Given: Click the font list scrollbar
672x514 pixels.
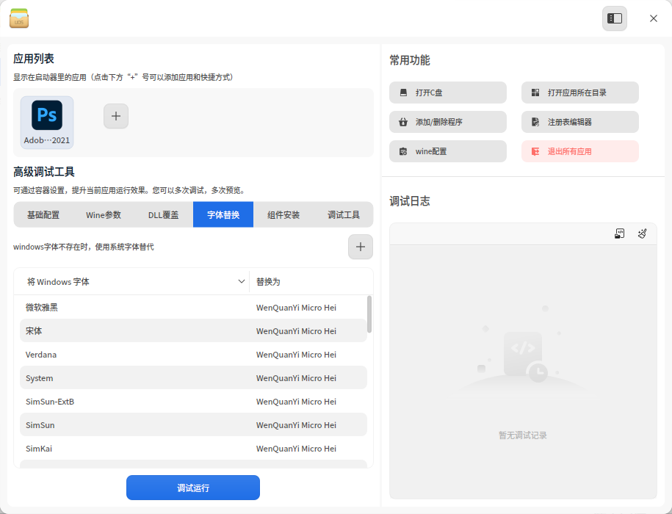Looking at the screenshot, I should [x=369, y=314].
